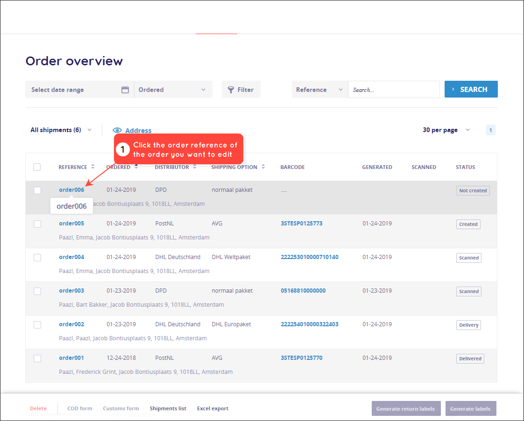Tick the select-all checkbox in header
524x421 pixels.
click(x=37, y=167)
